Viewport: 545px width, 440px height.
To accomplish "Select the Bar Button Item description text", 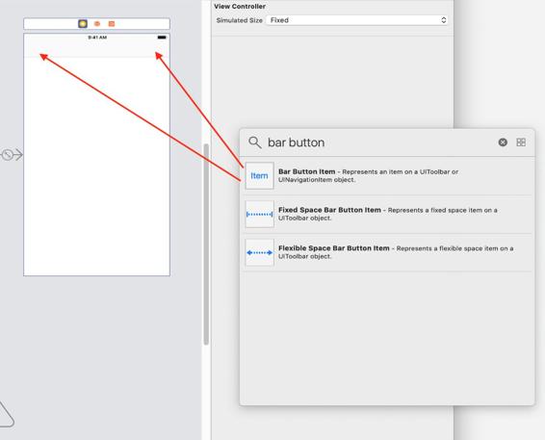I will click(369, 176).
